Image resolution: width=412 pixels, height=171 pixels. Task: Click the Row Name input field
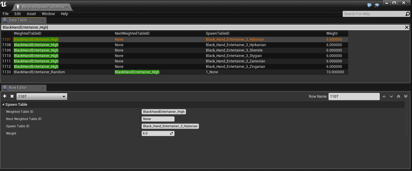point(354,97)
